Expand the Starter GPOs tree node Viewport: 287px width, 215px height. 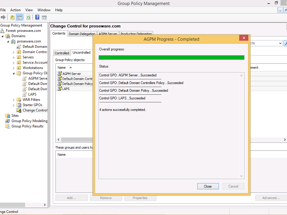pyautogui.click(x=14, y=105)
